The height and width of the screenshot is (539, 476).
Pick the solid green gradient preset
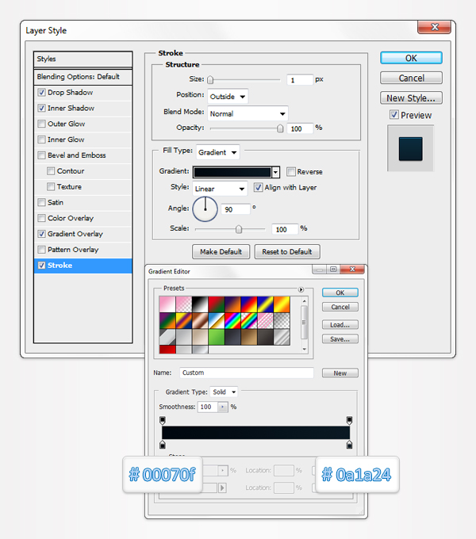pyautogui.click(x=216, y=337)
